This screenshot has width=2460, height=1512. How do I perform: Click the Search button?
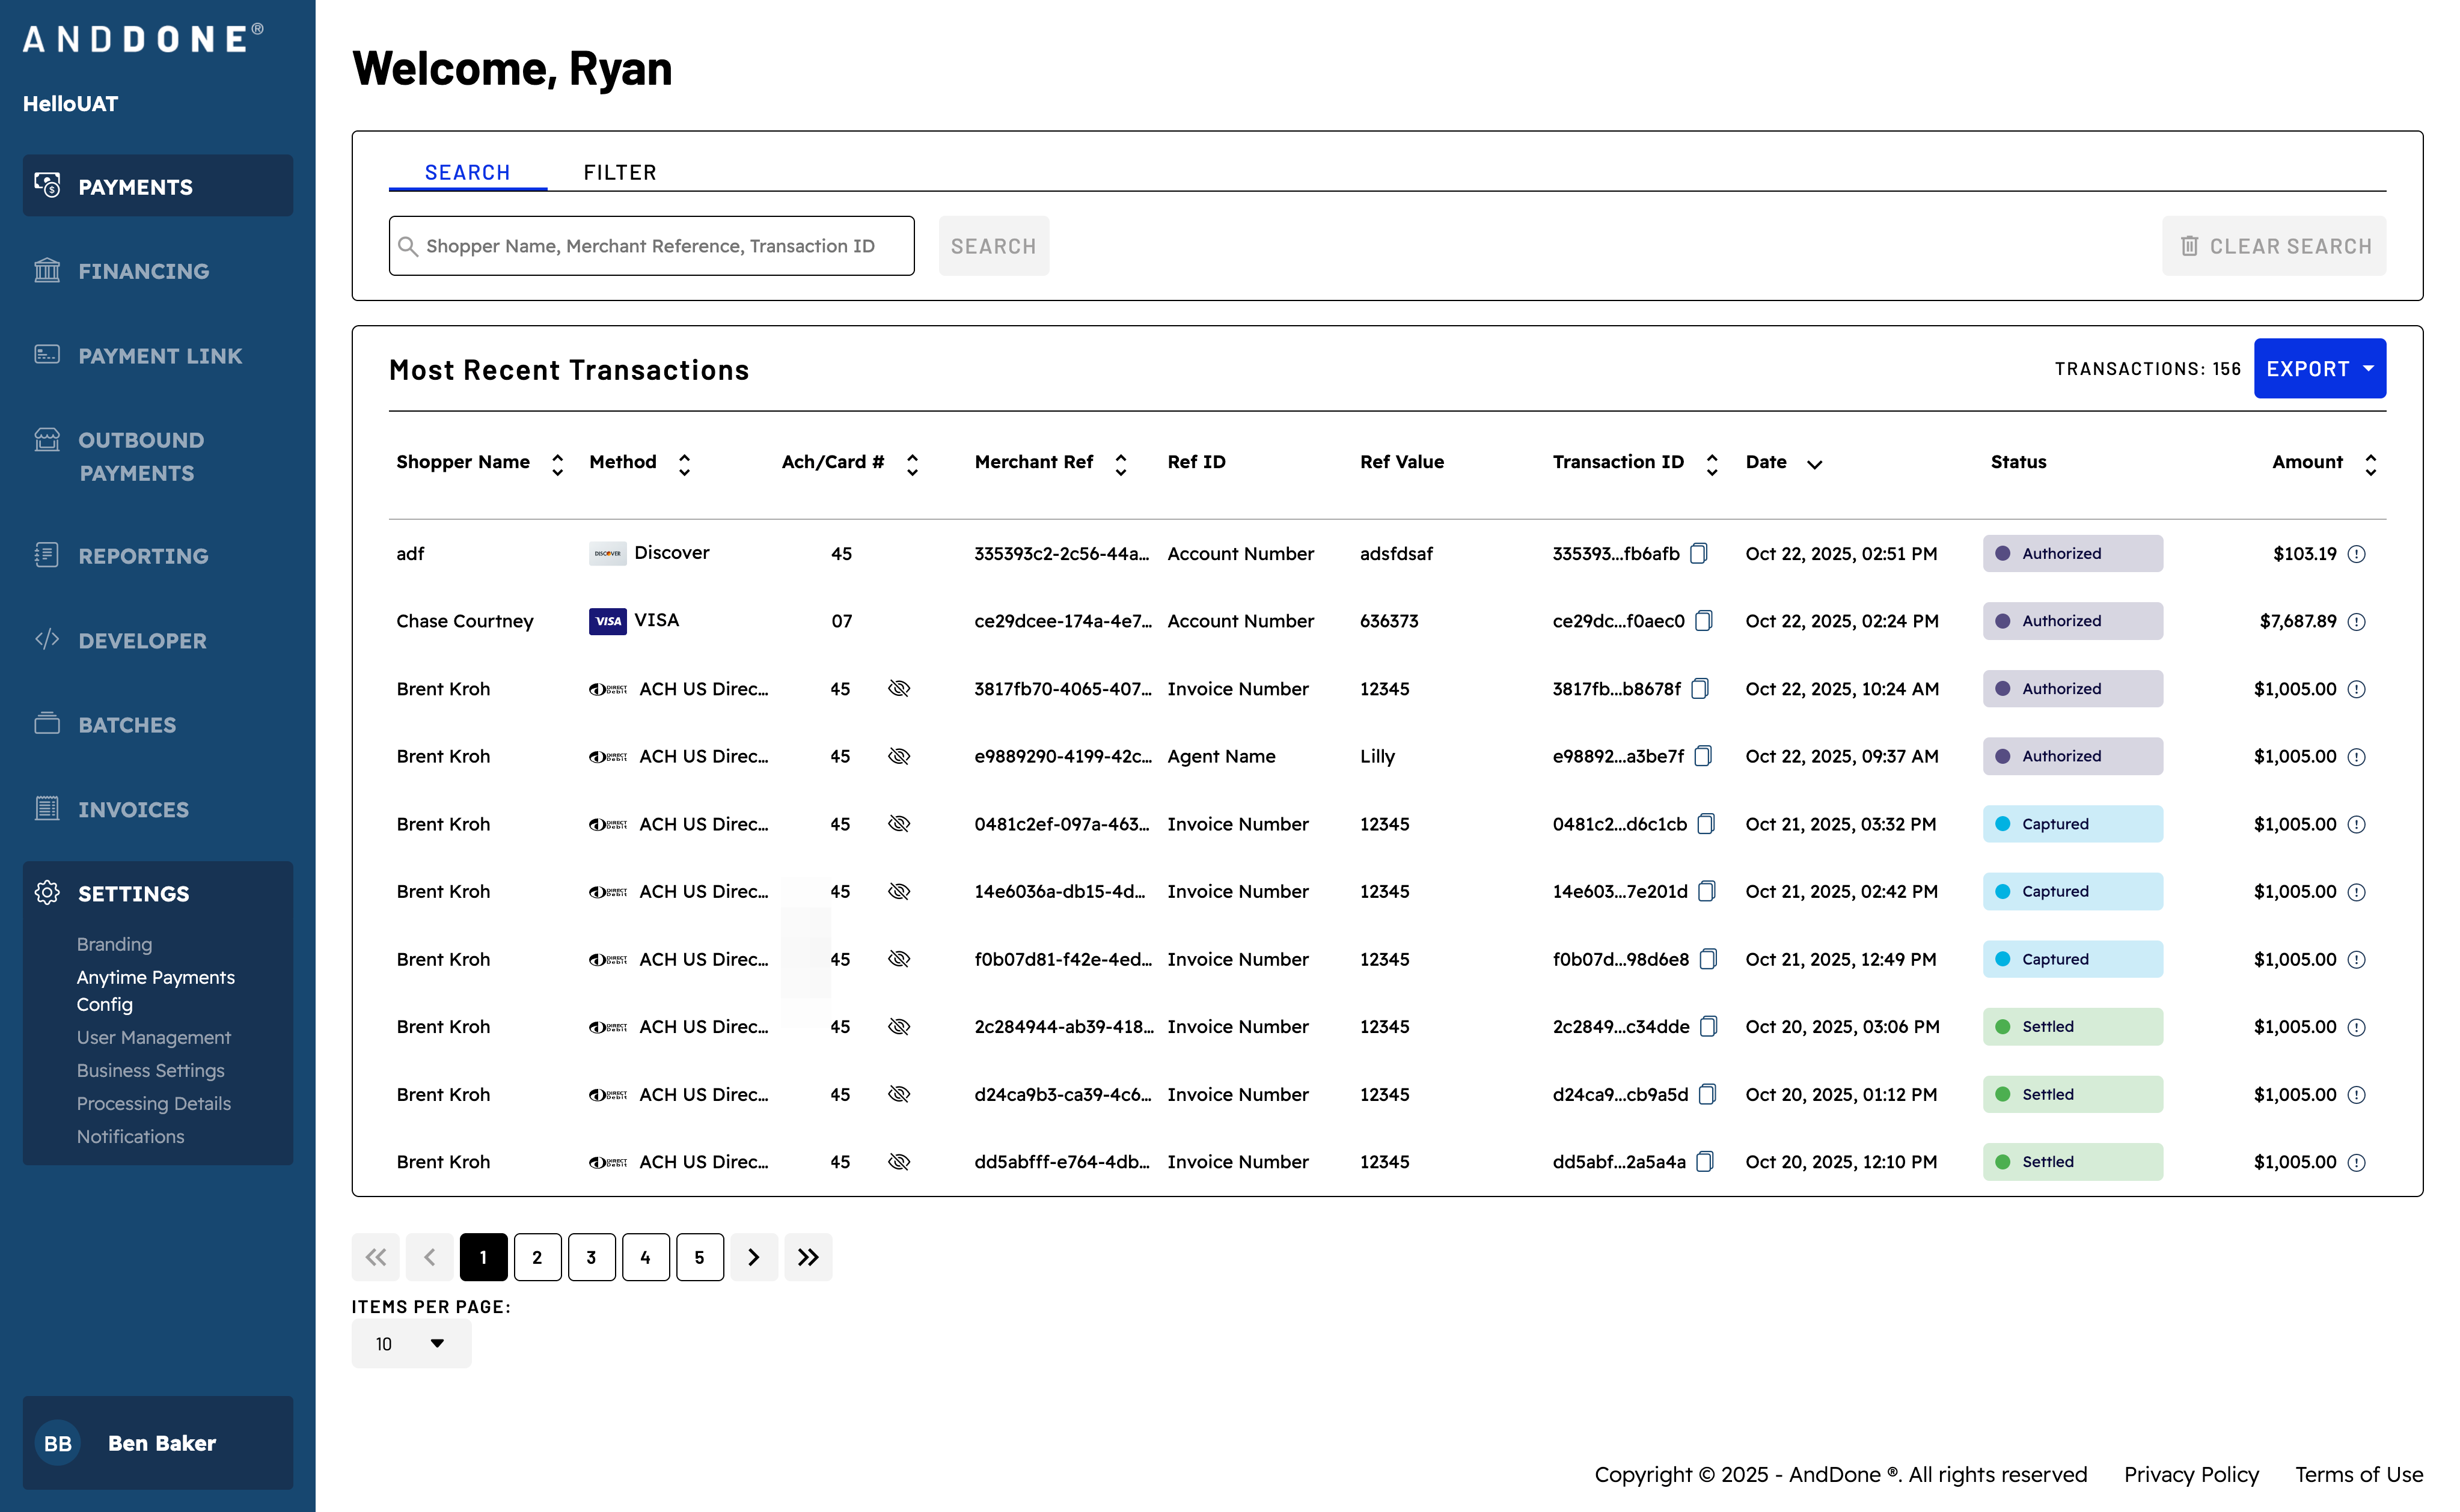(993, 246)
